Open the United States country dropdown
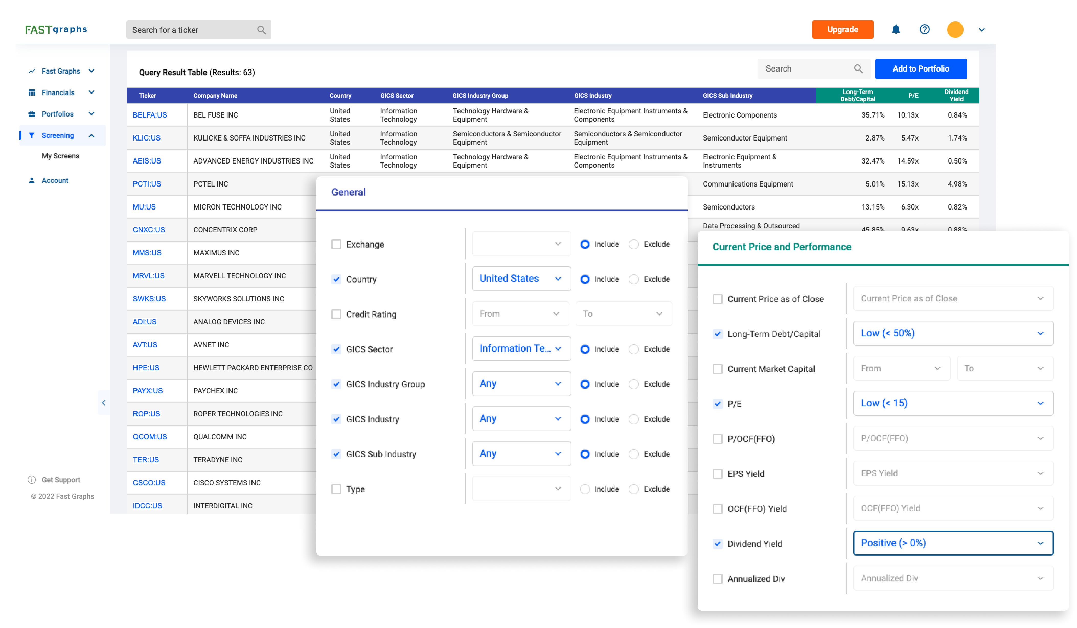This screenshot has height=628, width=1077. coord(521,278)
